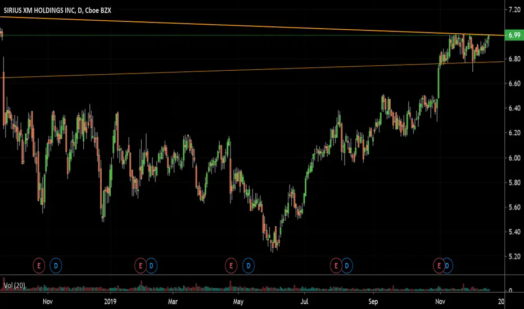Image resolution: width=524 pixels, height=309 pixels.
Task: Click the 6.40 price axis label
Action: 514,108
